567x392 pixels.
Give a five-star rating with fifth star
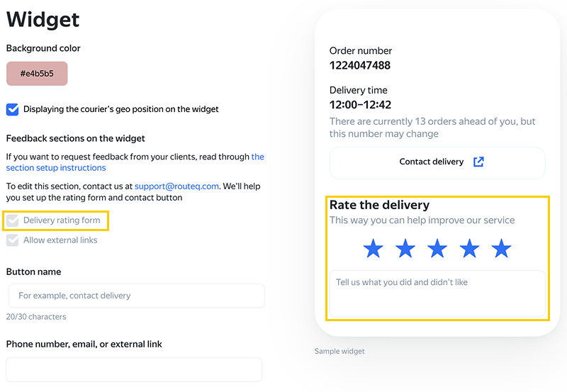501,249
